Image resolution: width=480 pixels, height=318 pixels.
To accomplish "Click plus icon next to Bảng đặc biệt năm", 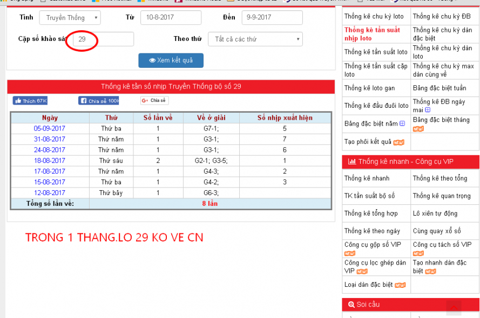I will (402, 124).
